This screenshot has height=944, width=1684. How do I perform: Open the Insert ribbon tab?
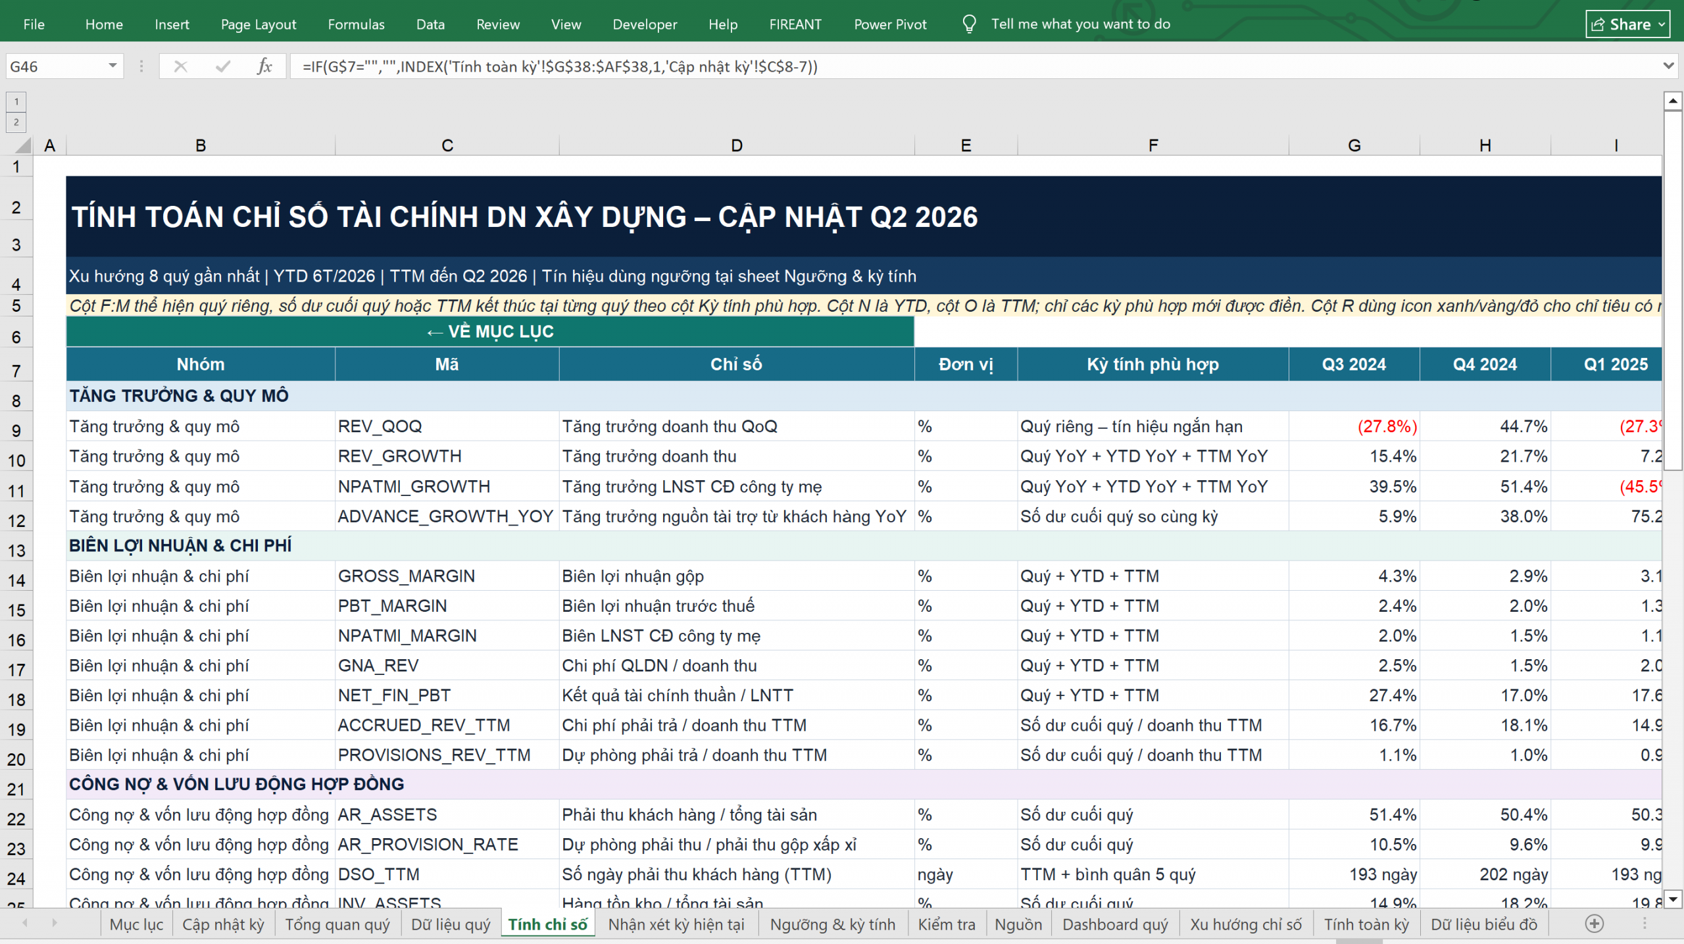[172, 24]
